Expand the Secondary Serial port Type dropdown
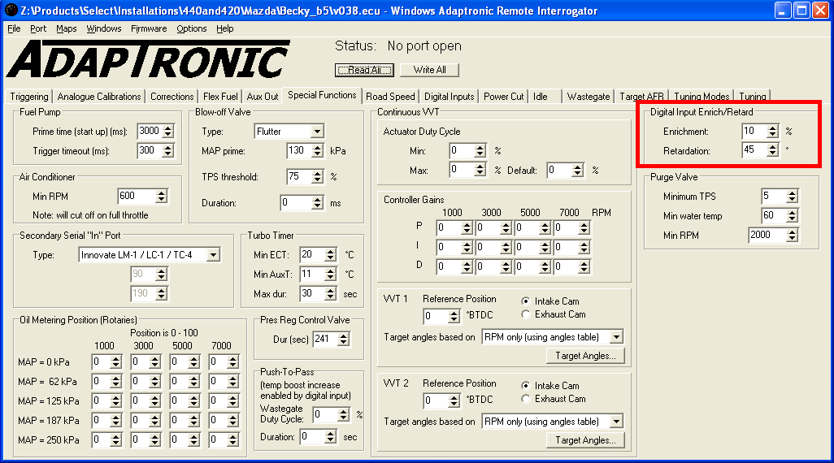Viewport: 834px width, 463px height. click(212, 255)
